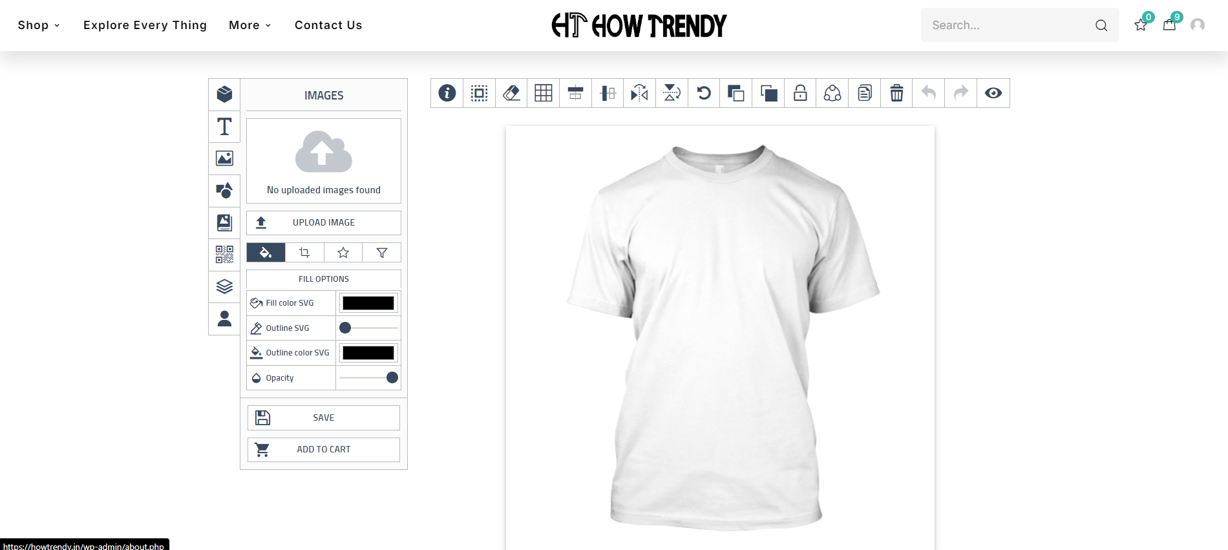1228x550 pixels.
Task: Click the Eraser clear-all icon
Action: (511, 93)
